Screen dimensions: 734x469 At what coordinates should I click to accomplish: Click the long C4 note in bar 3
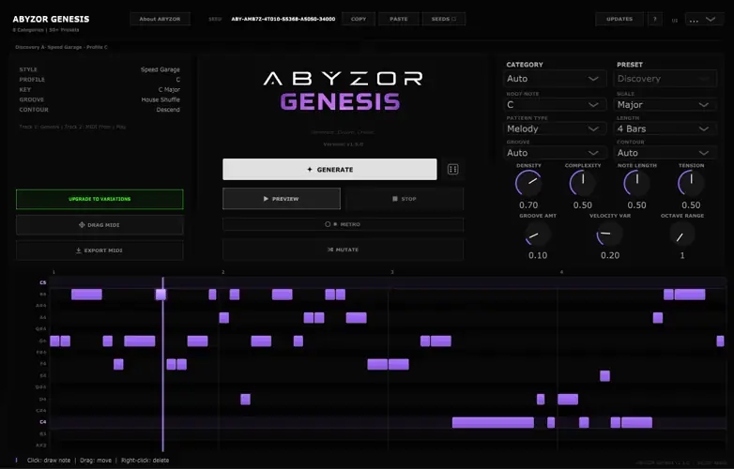(x=493, y=423)
